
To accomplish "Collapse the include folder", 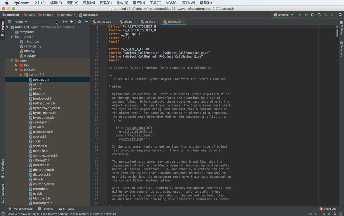I will point(16,70).
